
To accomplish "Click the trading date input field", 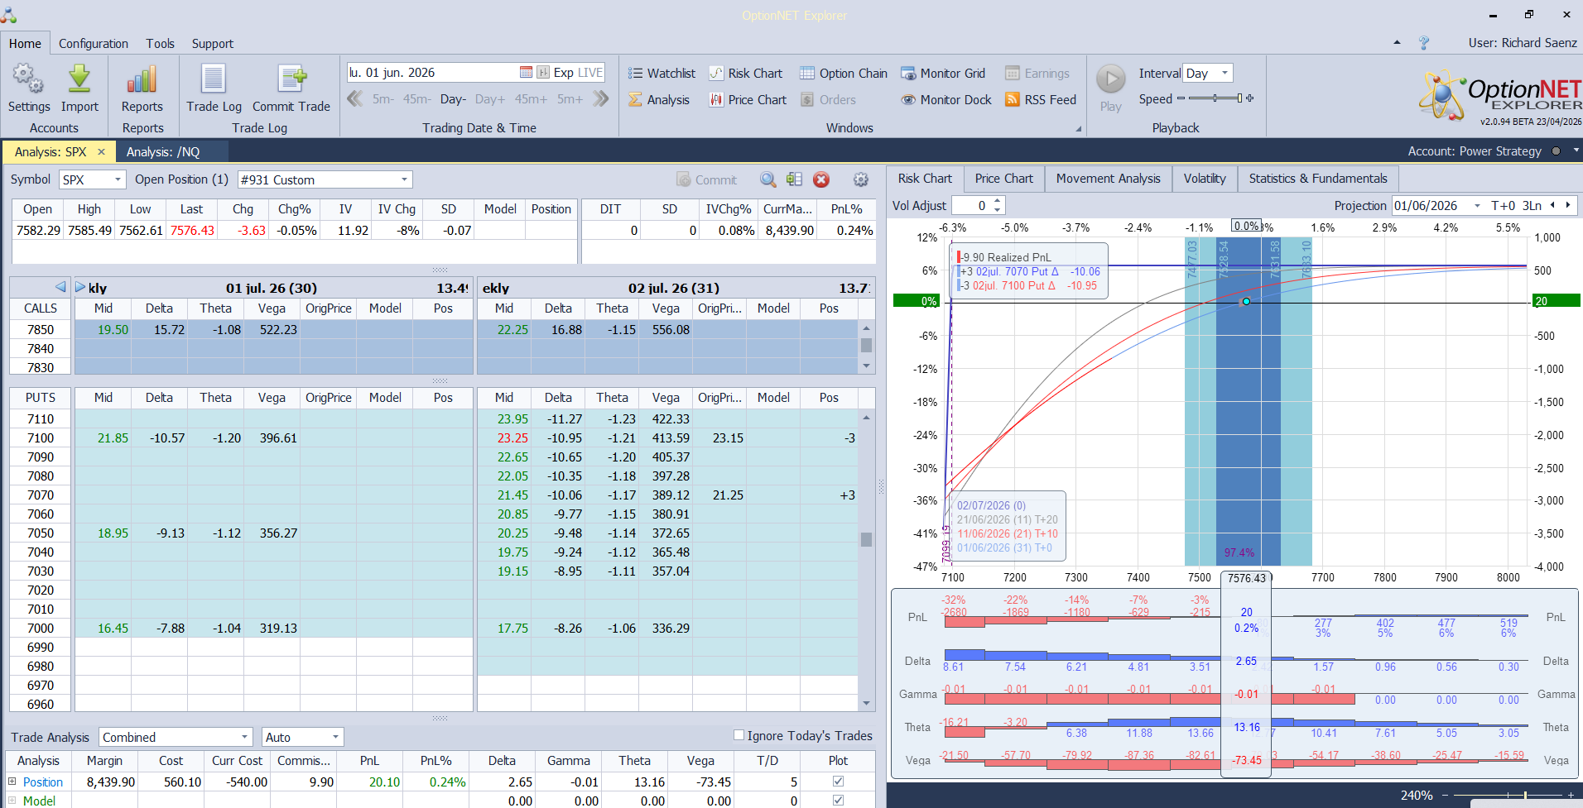I will pos(432,73).
